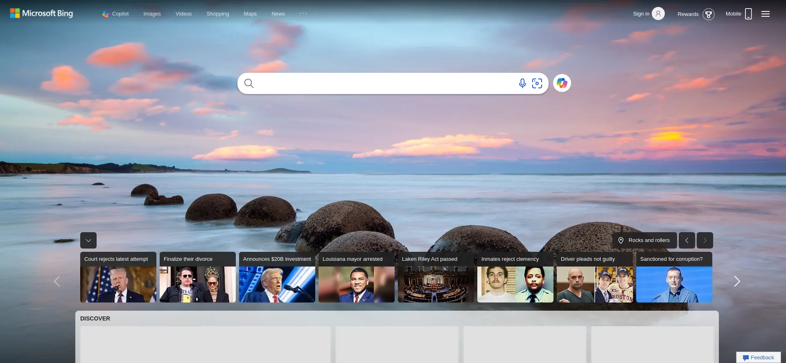Viewport: 786px width, 363px height.
Task: Show next wallpaper image arrow
Action: point(705,240)
